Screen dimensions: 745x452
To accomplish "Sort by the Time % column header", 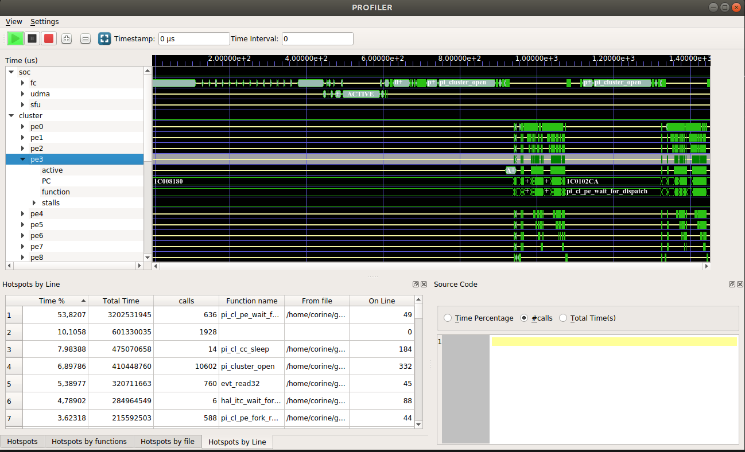I will pos(55,301).
